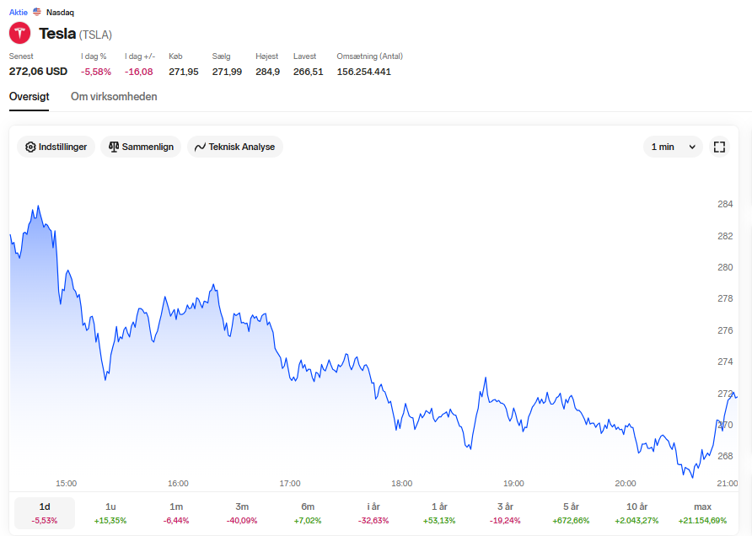Open the Aktie breadcrumb link
This screenshot has width=752, height=536.
coord(19,12)
